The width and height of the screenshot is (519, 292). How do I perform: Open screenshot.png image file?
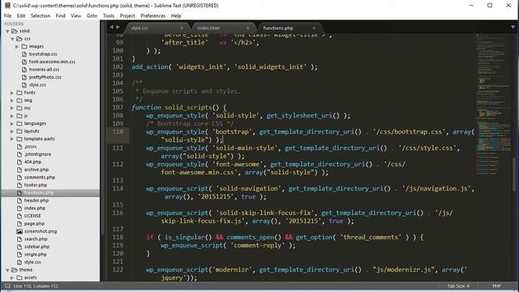coord(40,231)
